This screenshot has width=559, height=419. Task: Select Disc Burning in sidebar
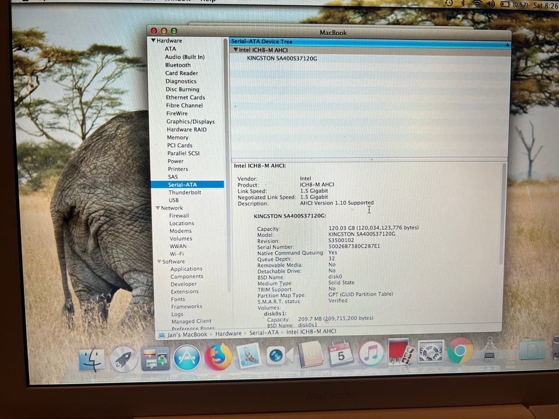click(x=182, y=90)
